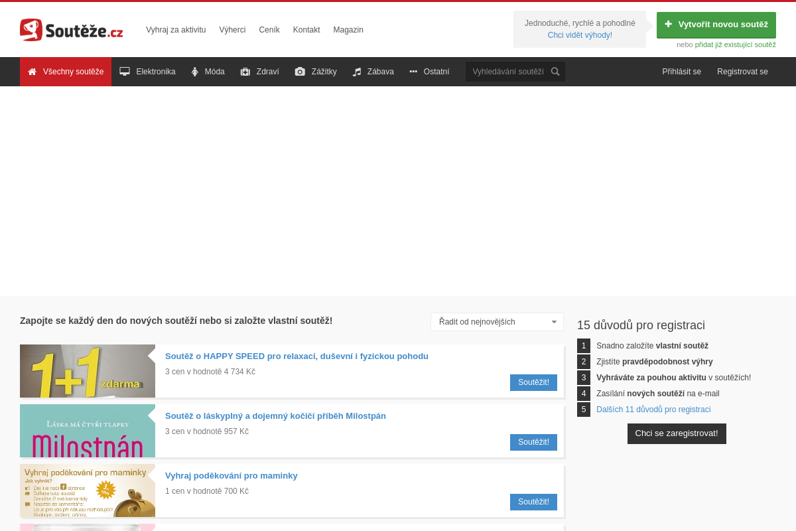Select the Zážitky category
The width and height of the screenshot is (796, 531).
click(x=316, y=72)
